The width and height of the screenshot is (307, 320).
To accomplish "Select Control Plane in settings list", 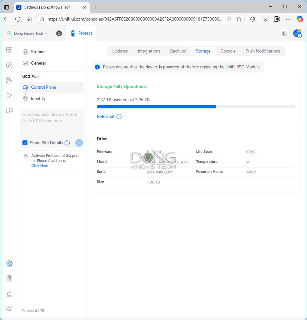I will point(43,87).
